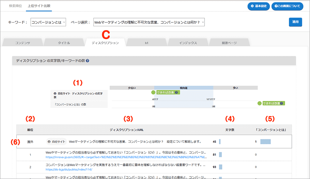Viewport: 310px width, 179px height.
Task: Click the help icon on the character-count できれば改善 badge
Action: point(176,92)
